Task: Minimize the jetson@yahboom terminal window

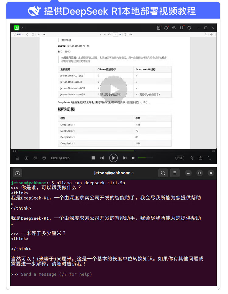Action: tap(188, 173)
